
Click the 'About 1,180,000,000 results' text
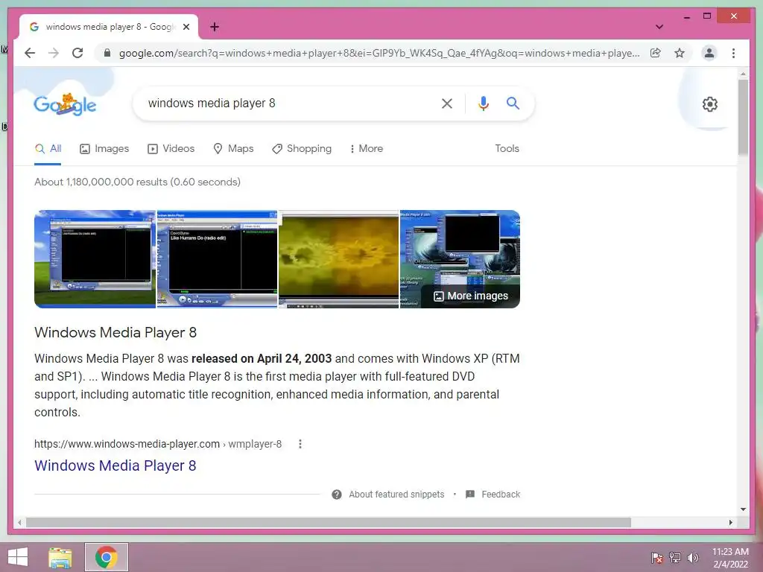coord(137,182)
